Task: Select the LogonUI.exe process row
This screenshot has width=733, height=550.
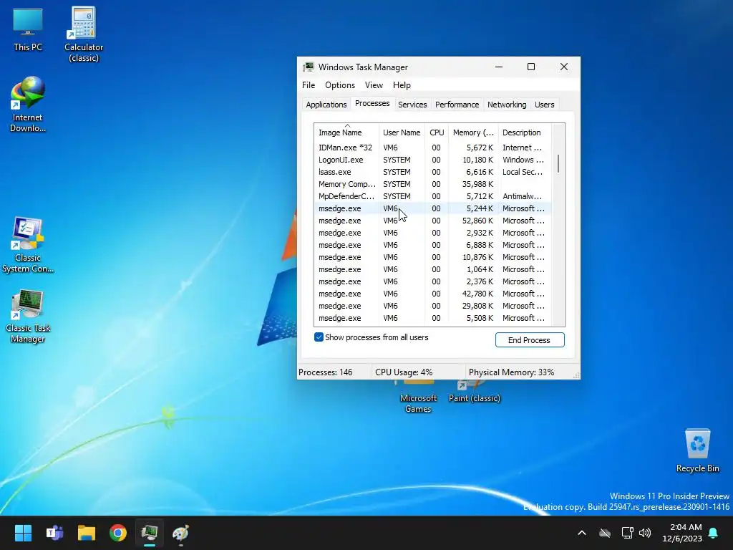Action: (x=432, y=160)
